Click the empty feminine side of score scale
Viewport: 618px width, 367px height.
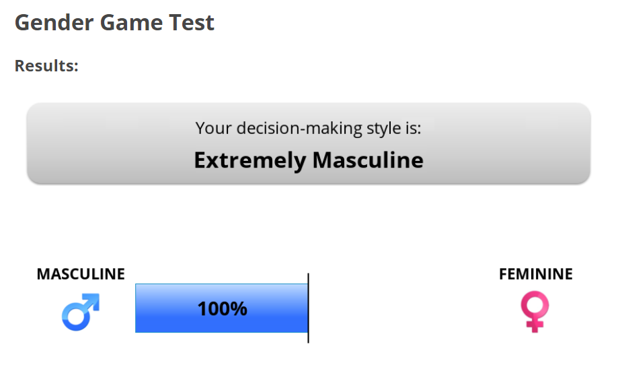(394, 308)
